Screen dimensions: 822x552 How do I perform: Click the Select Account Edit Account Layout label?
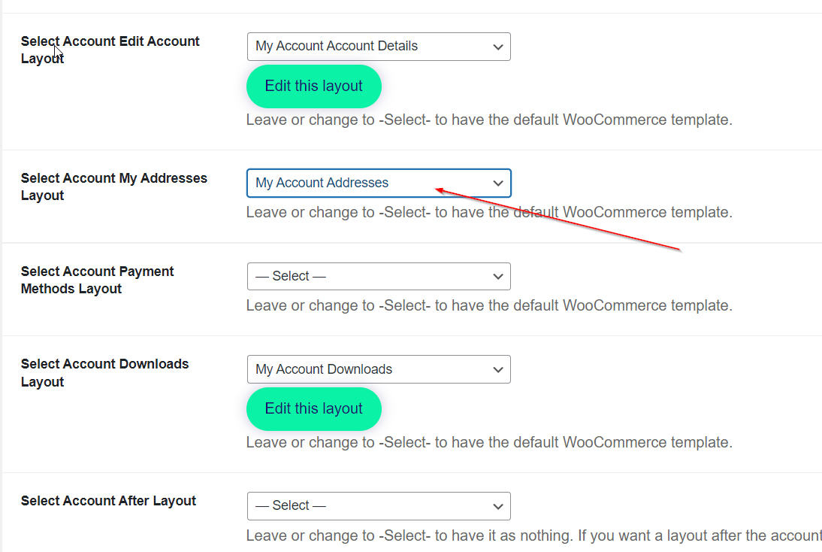110,50
